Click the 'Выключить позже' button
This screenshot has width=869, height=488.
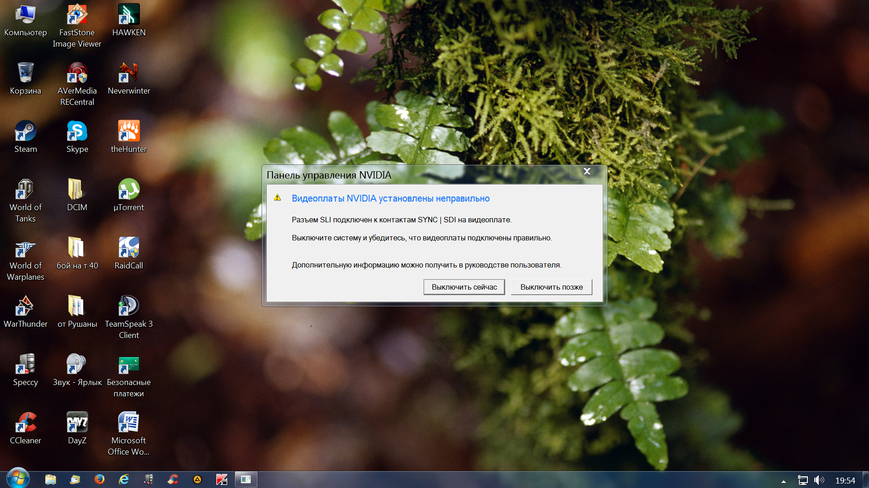(x=551, y=287)
